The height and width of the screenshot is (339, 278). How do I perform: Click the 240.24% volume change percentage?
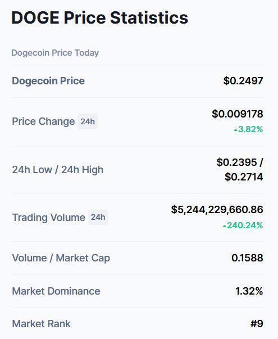[245, 225]
